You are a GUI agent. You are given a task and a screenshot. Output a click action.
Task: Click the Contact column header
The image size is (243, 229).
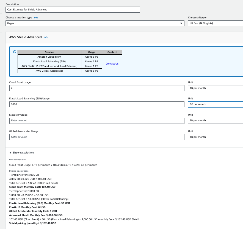click(x=112, y=52)
